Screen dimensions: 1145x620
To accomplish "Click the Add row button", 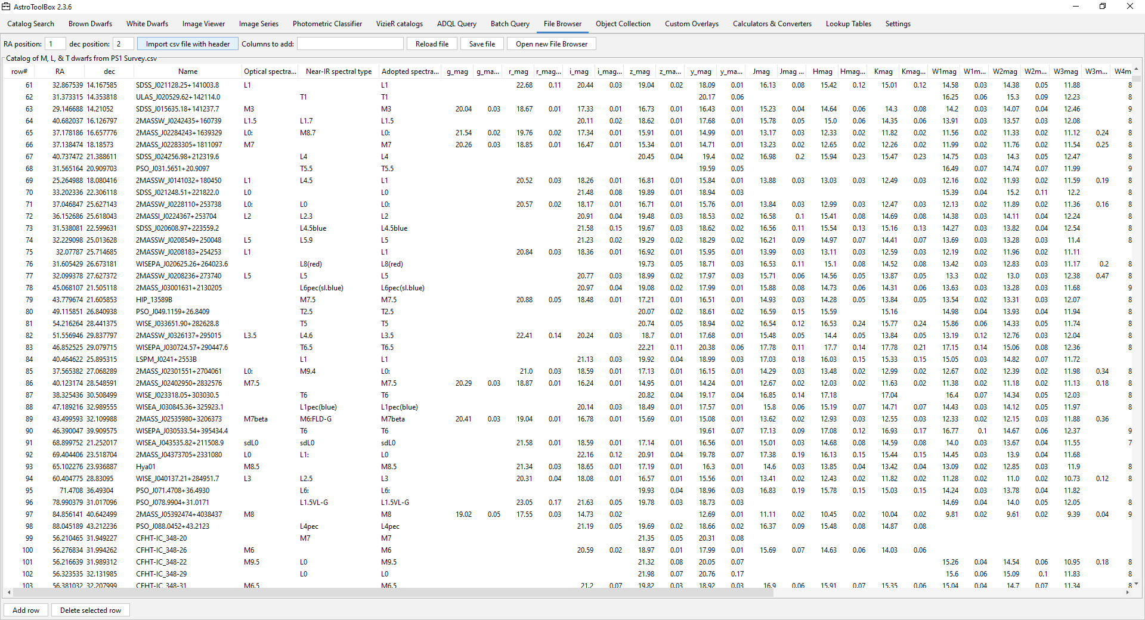I will click(x=26, y=610).
